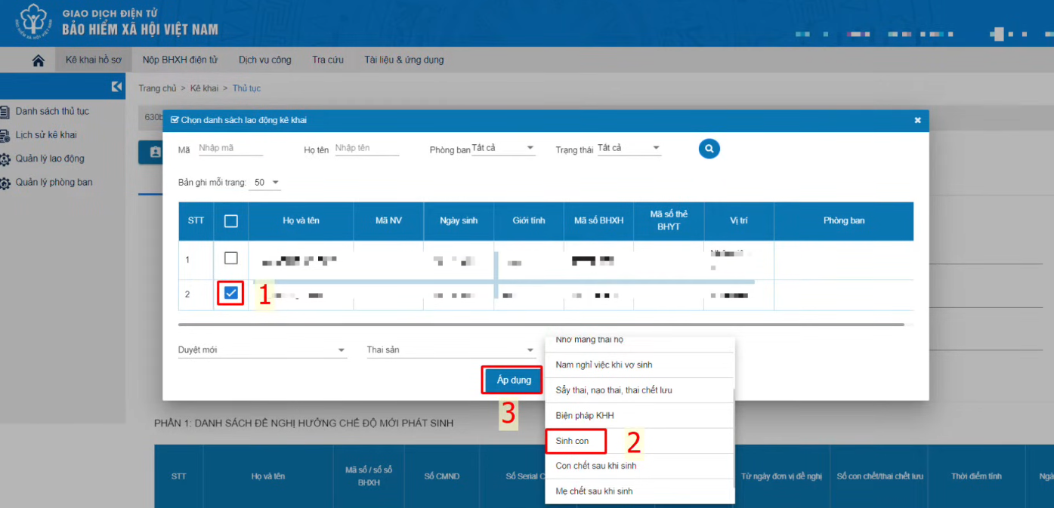This screenshot has height=508, width=1054.
Task: Click the Áp dụng button
Action: tap(514, 380)
